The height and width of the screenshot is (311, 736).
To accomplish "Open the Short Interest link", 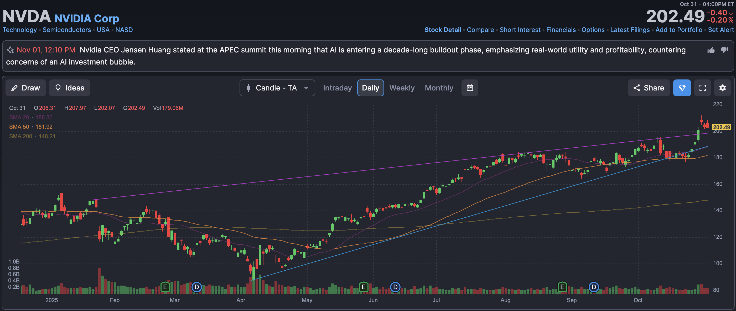I will (x=520, y=30).
